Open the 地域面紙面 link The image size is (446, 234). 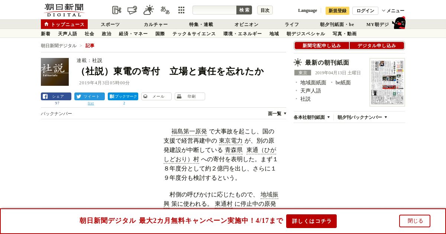point(313,82)
